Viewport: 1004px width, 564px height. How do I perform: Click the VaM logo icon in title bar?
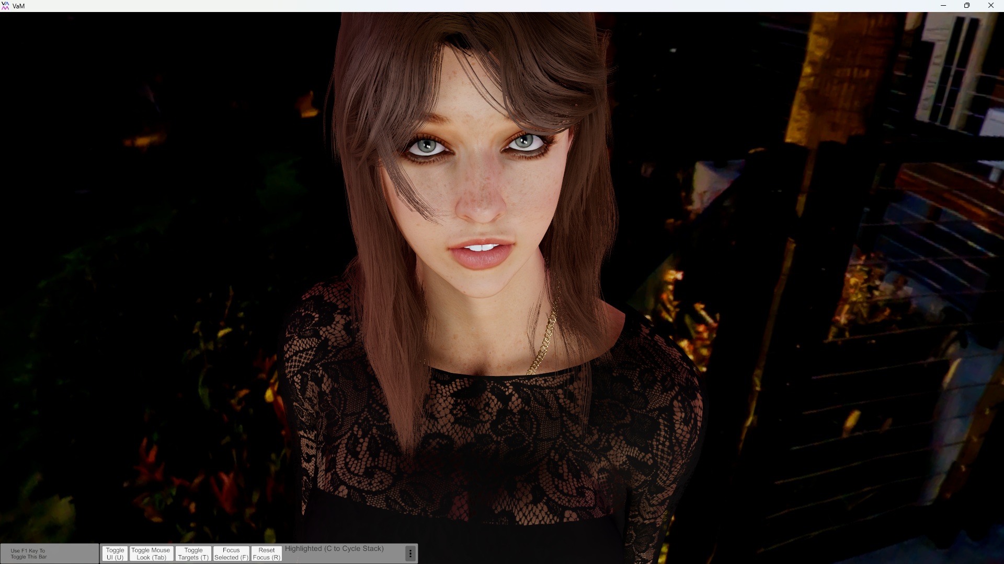pos(6,6)
